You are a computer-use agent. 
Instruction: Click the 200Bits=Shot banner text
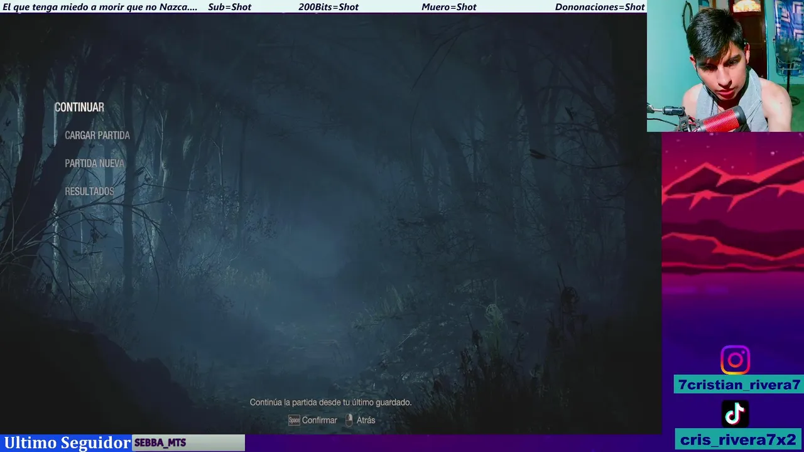pyautogui.click(x=329, y=7)
